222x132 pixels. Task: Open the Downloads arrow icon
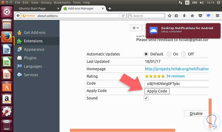184,16
